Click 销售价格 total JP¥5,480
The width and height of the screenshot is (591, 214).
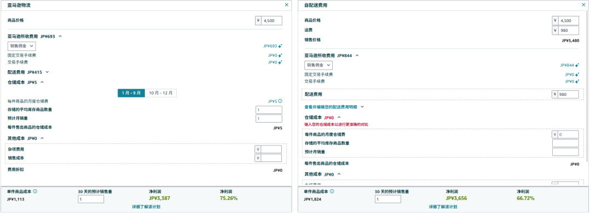tap(570, 41)
